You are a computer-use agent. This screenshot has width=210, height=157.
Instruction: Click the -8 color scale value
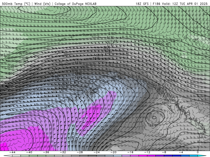coord(164,152)
